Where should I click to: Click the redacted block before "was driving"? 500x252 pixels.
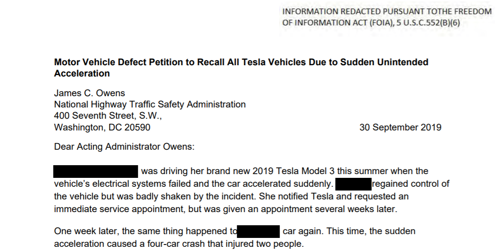[96, 171]
